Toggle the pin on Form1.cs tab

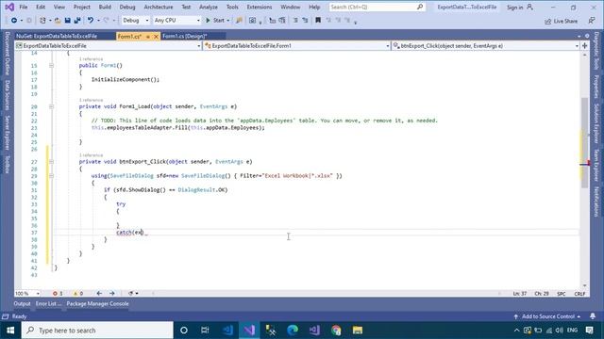(x=148, y=37)
